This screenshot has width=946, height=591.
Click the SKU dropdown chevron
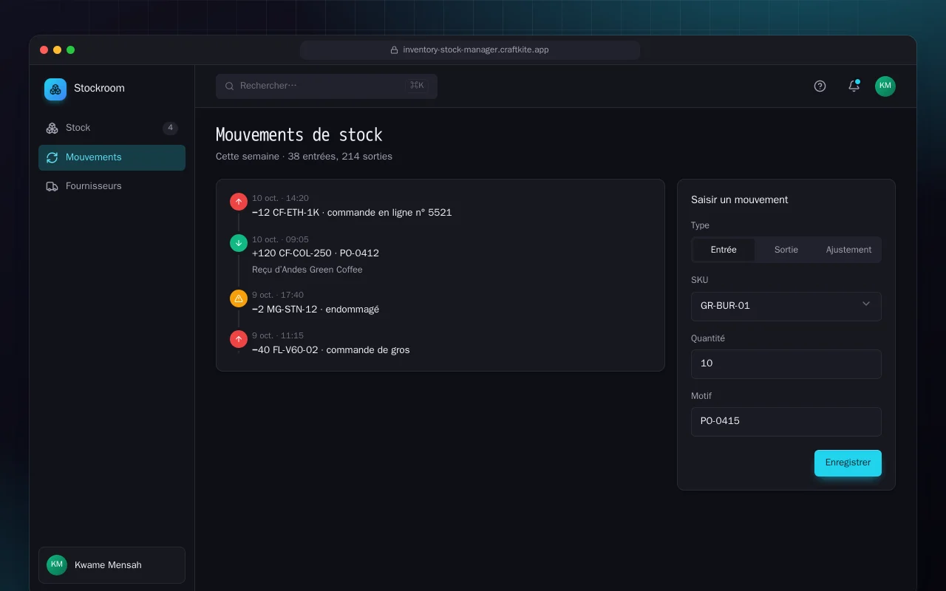pos(866,304)
